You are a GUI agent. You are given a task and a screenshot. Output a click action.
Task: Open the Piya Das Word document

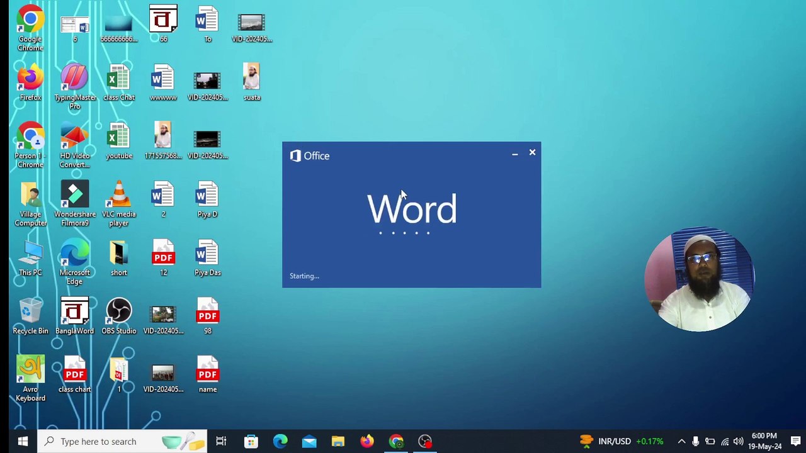(207, 258)
